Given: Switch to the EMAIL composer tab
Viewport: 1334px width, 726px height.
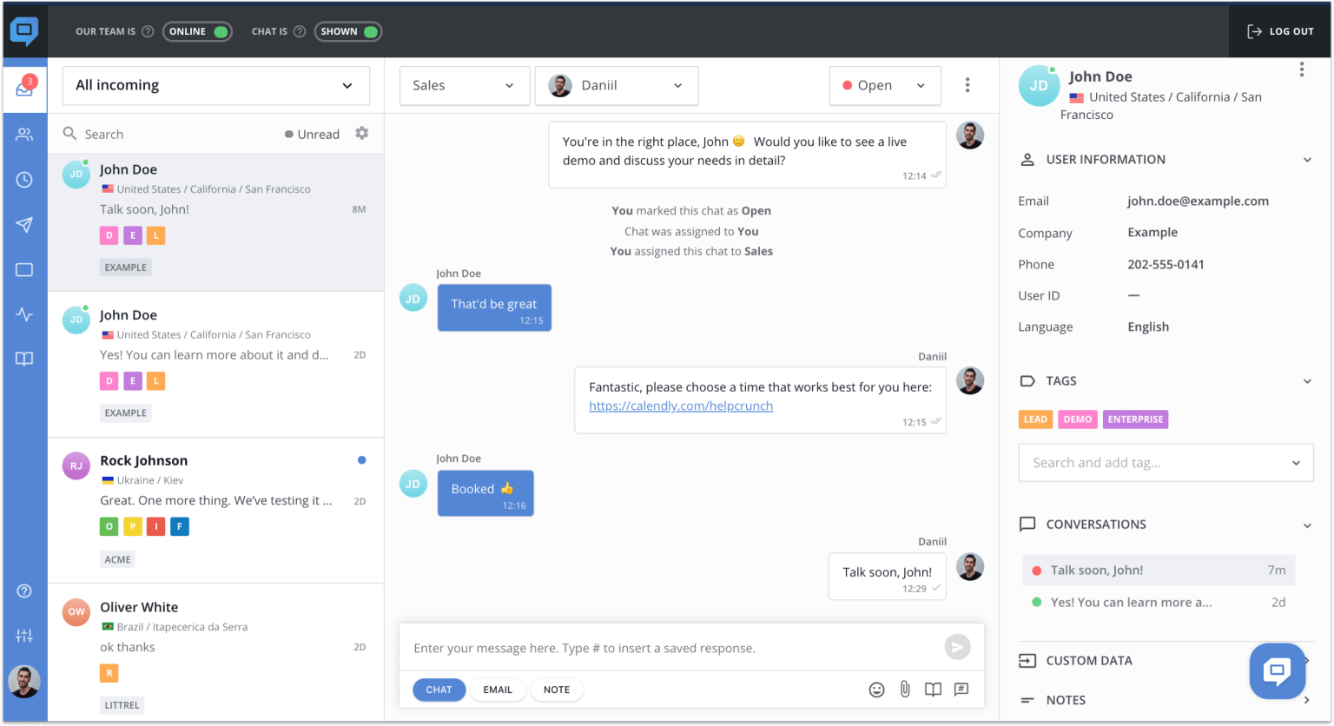Looking at the screenshot, I should click(x=498, y=689).
